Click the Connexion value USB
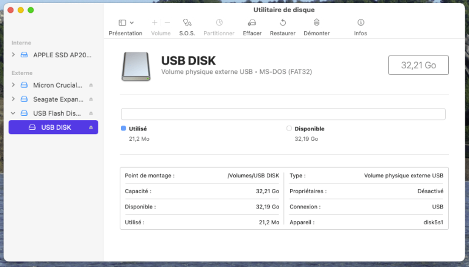Viewport: 469px width, 267px height. pos(438,207)
